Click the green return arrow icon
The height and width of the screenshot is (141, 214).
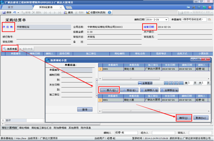204,7
